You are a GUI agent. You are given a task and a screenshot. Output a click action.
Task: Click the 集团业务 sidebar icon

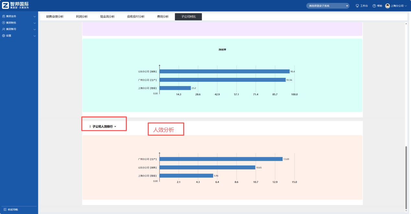[4, 16]
